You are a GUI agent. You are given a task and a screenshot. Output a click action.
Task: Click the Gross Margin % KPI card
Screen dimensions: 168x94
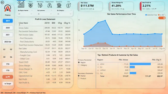121,6
